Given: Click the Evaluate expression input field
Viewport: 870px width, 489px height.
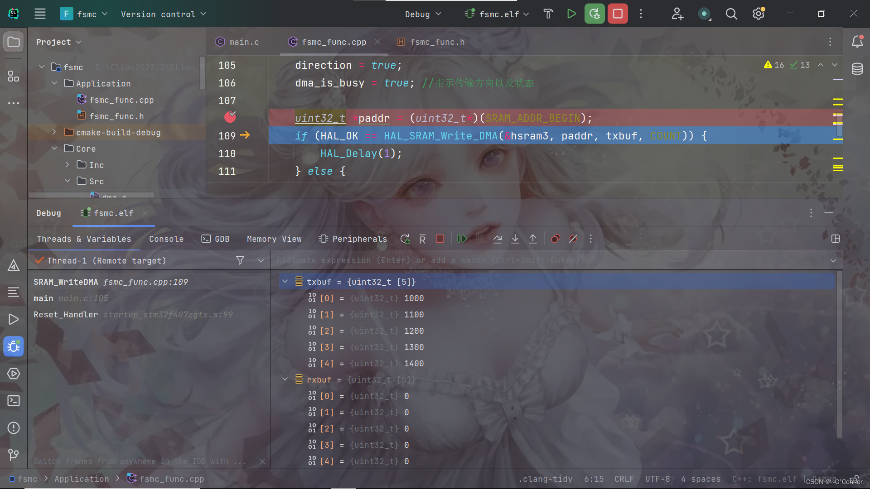Looking at the screenshot, I should [x=498, y=260].
